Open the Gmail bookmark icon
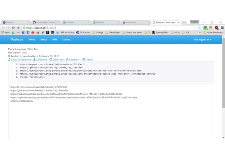This screenshot has width=225, height=159. tap(18, 33)
